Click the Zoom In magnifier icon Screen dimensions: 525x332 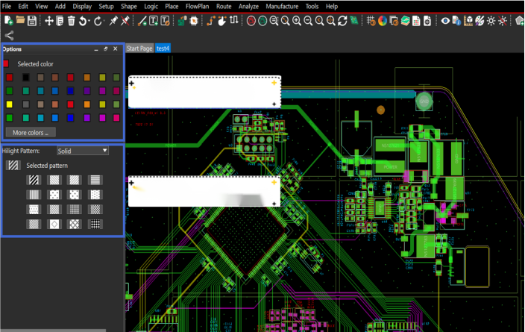tap(297, 21)
